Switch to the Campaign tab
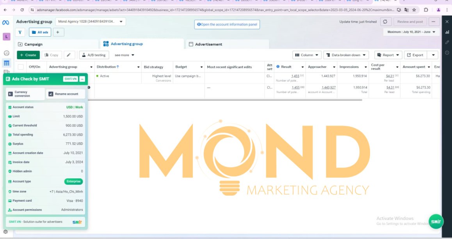The image size is (452, 239). [x=57, y=44]
